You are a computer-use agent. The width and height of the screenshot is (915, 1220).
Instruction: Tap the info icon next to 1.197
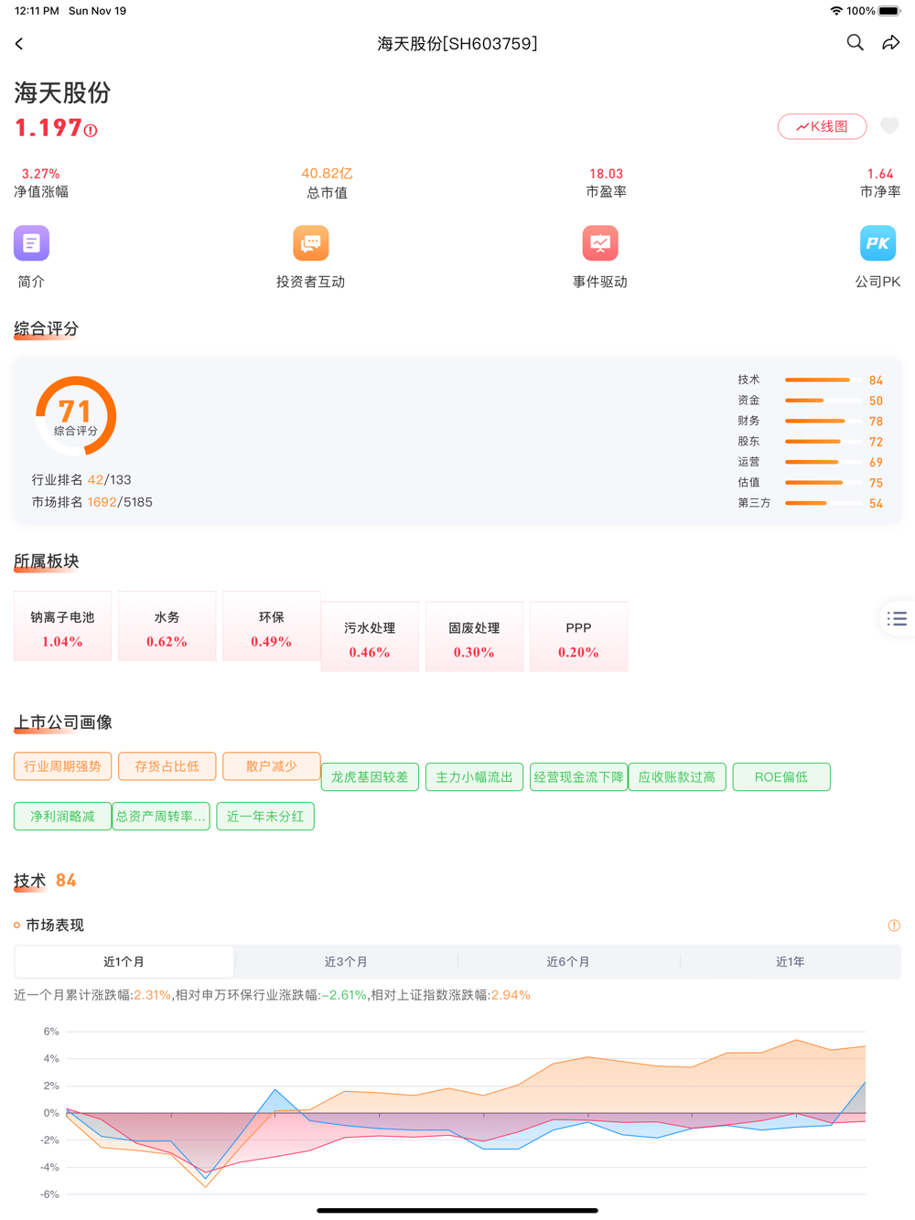point(91,131)
